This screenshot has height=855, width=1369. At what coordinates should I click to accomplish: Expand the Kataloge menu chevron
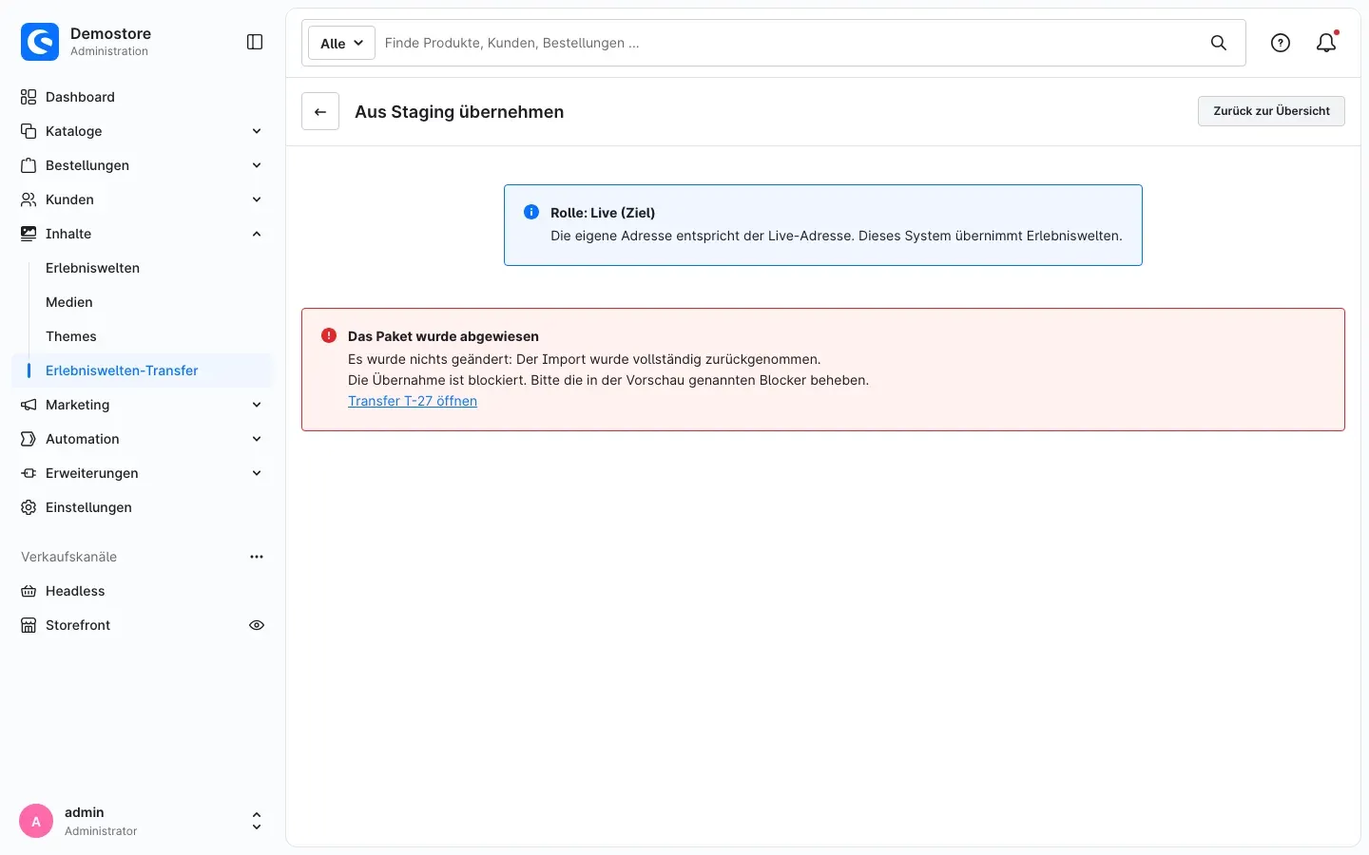[x=257, y=131]
